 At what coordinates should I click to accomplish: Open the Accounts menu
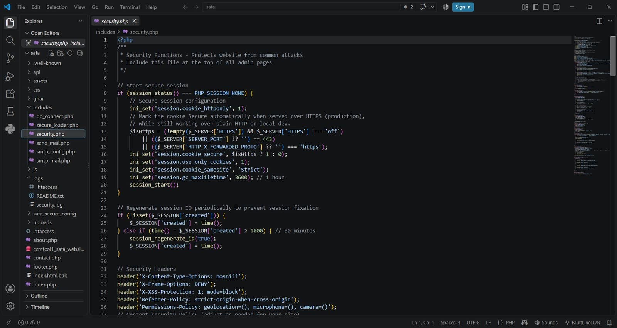point(10,289)
